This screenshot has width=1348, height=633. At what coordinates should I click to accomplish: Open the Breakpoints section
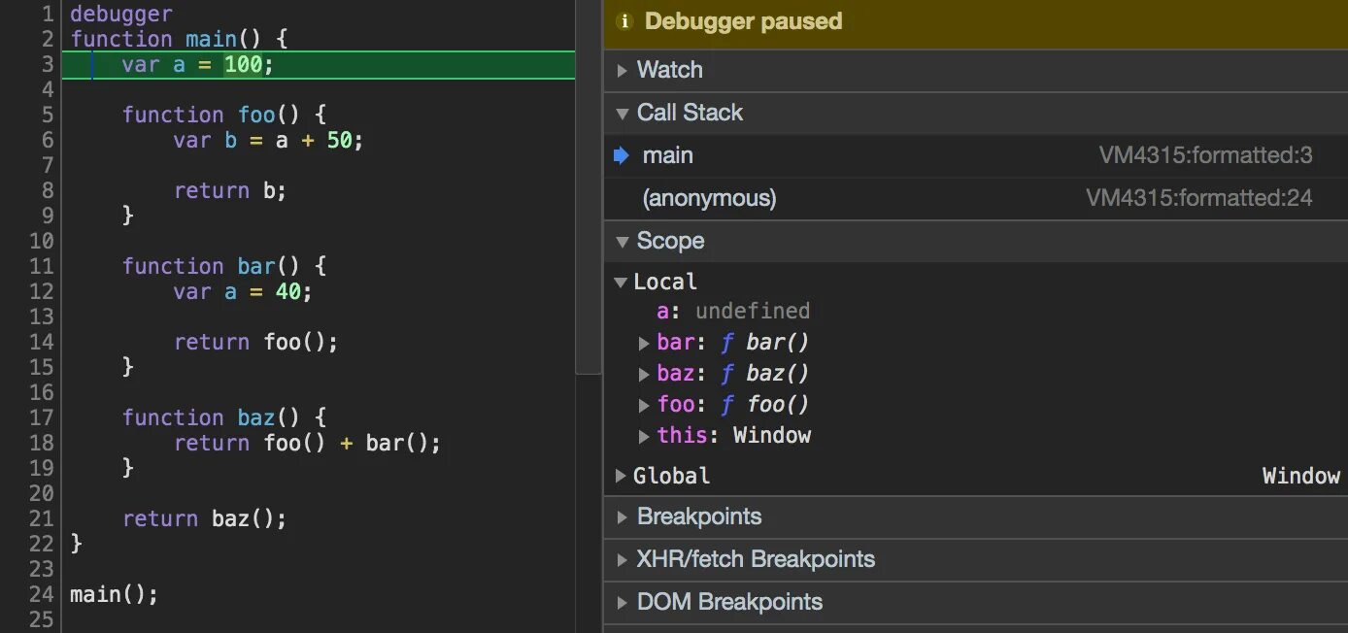[x=623, y=517]
